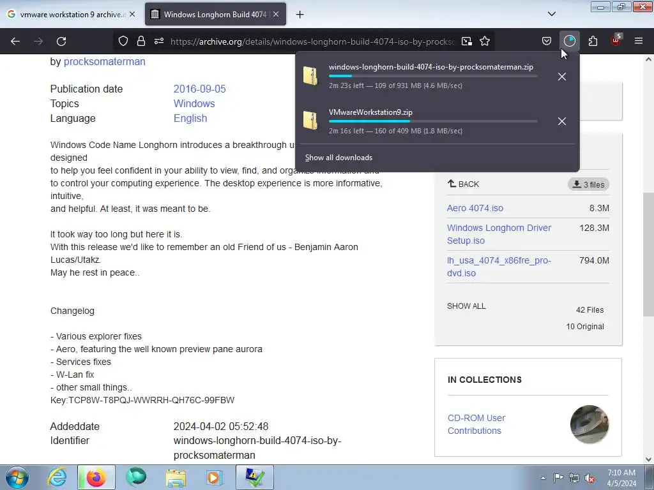
Task: Open Windows Explorer from the taskbar
Action: click(x=176, y=477)
